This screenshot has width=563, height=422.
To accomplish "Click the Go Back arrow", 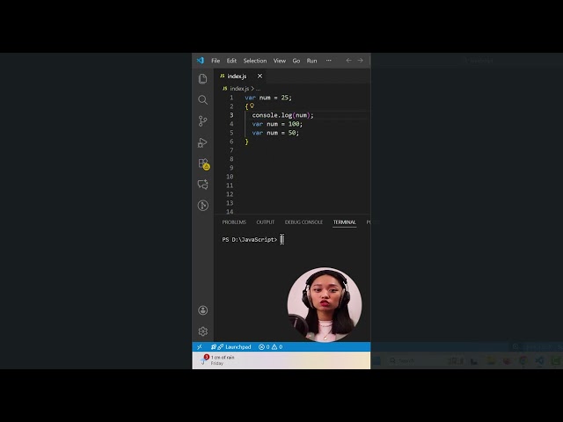I will 348,61.
